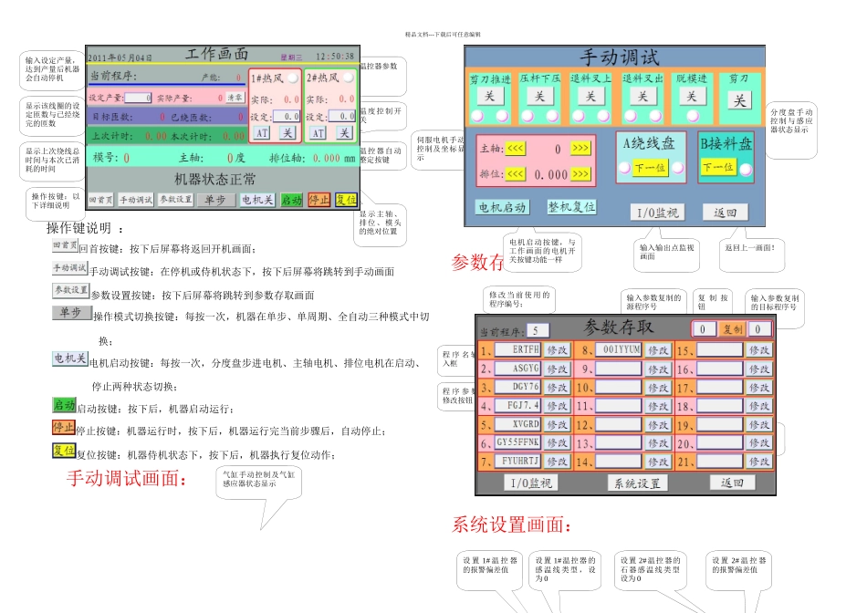
Task: Toggle 压杆下压 关 switch in 手动调试
Action: coord(539,96)
